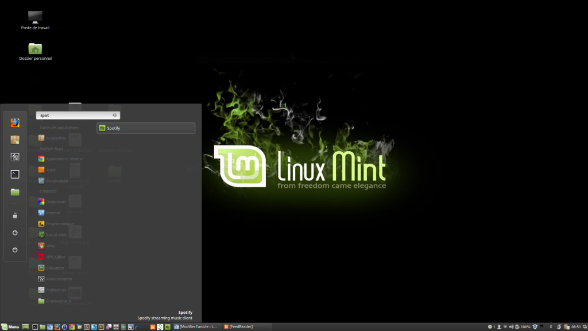Image resolution: width=588 pixels, height=331 pixels.
Task: Clear the search field with the small x icon
Action: 114,115
